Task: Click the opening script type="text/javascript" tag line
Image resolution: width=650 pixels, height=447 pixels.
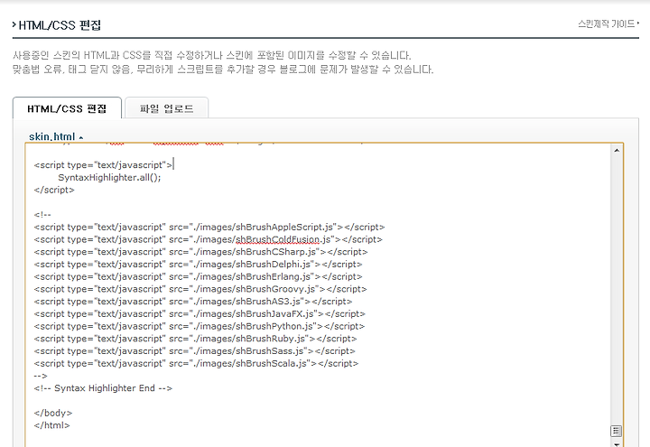Action: 103,165
